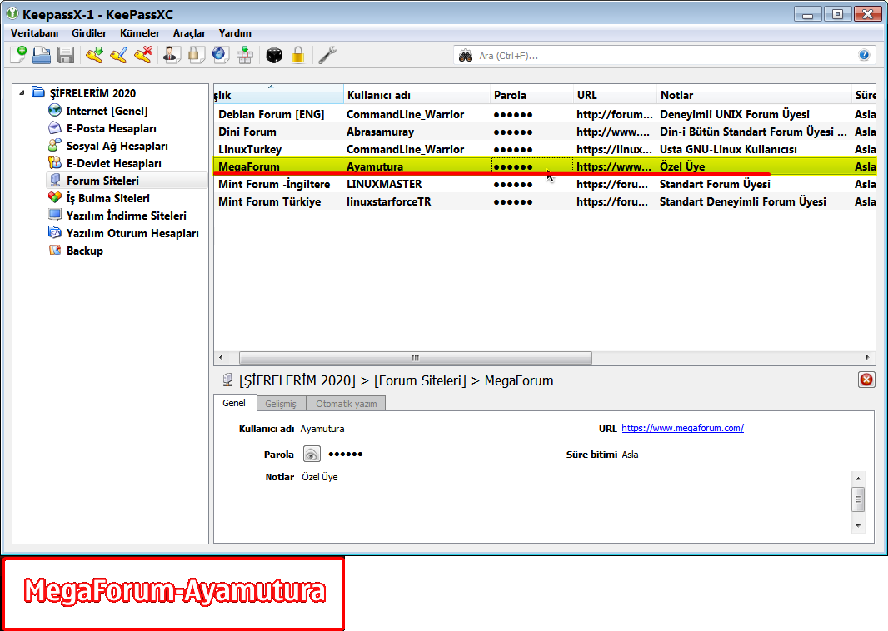
Task: Click the Backup group icon
Action: 55,250
